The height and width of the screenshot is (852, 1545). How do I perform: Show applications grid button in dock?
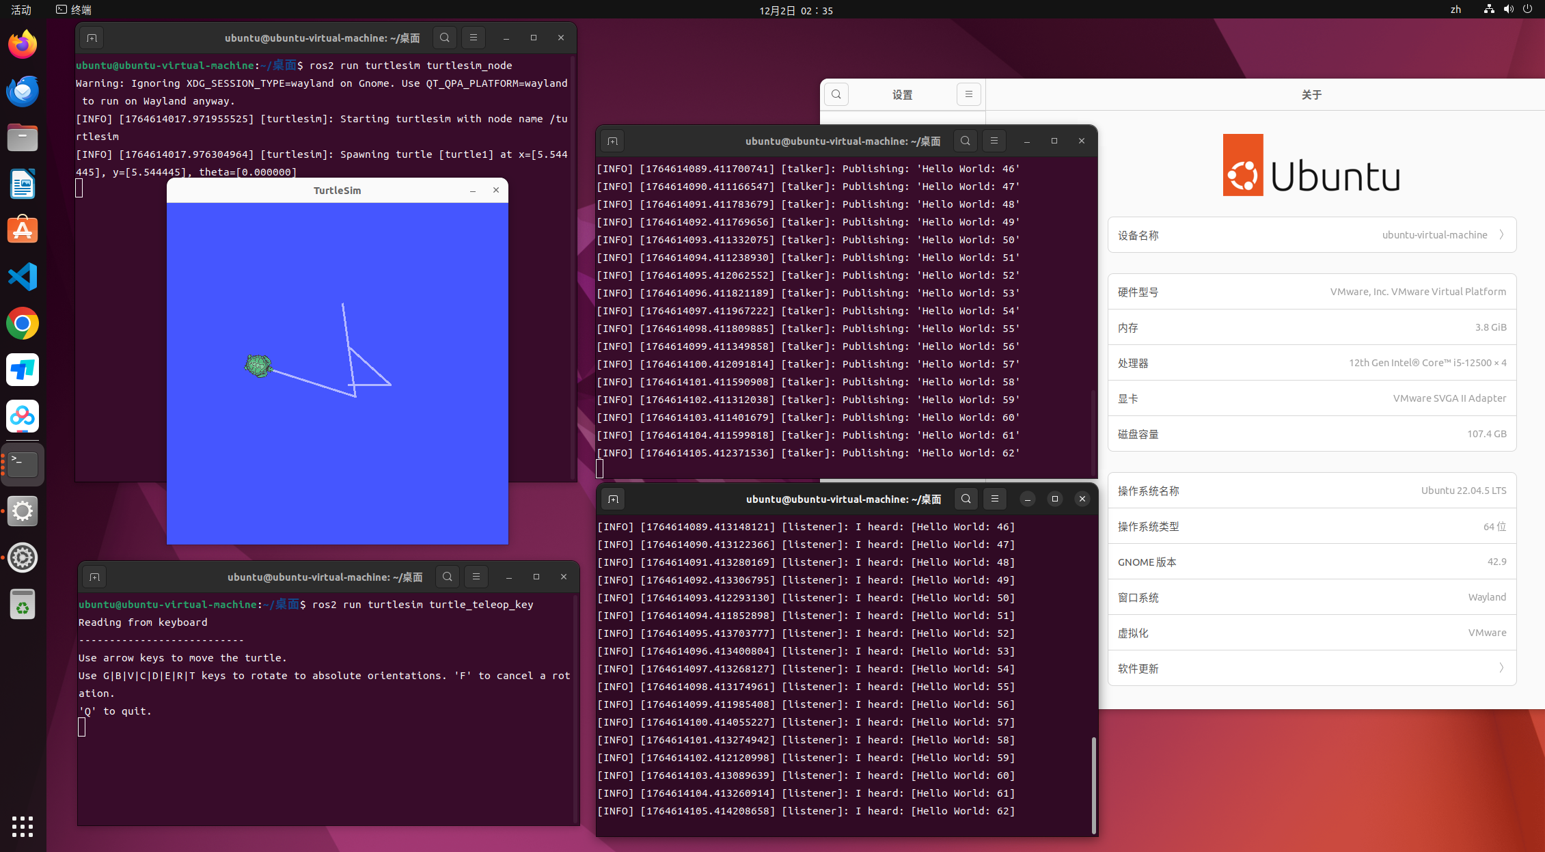[23, 826]
